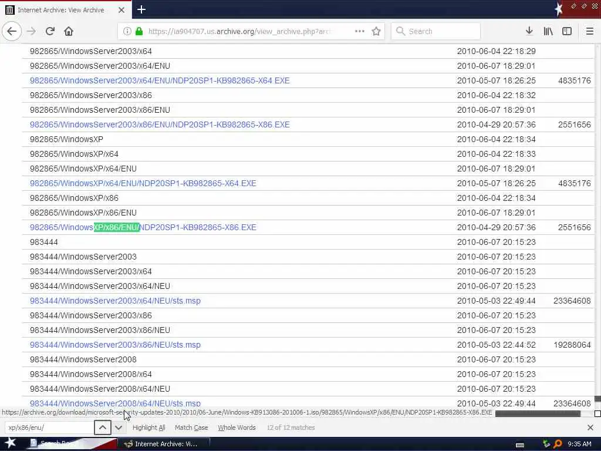Close the find bar with X
This screenshot has width=601, height=451.
(590, 428)
